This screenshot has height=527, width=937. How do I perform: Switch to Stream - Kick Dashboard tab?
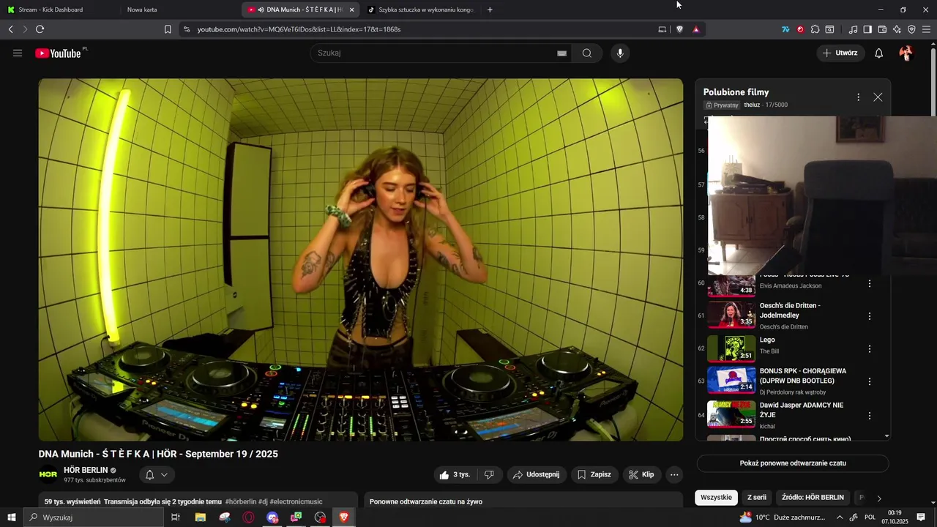59,10
